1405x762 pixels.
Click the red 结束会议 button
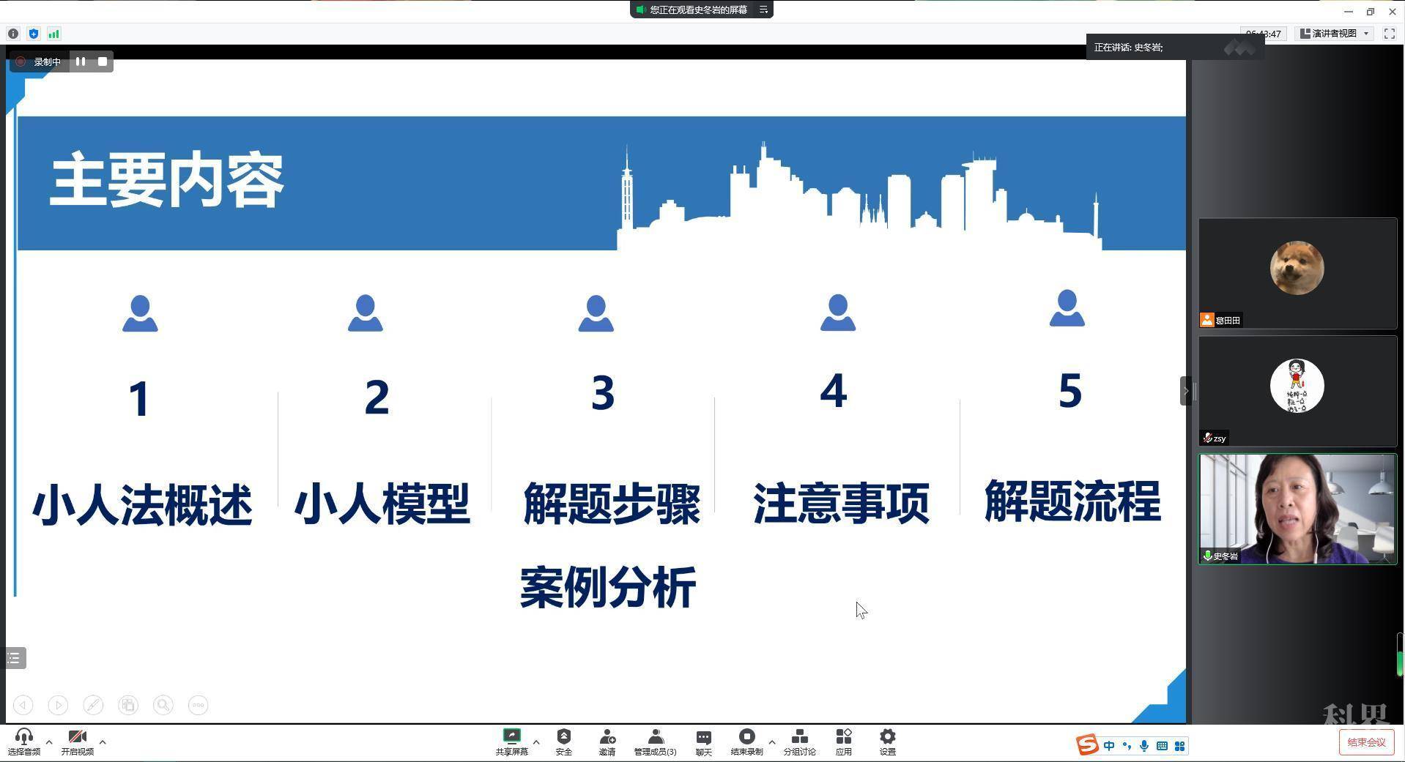point(1365,742)
